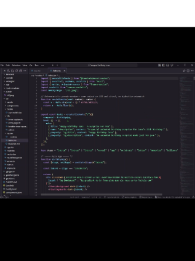
Task: Collapse all folders with the explorer header icon
Action: [21, 71]
